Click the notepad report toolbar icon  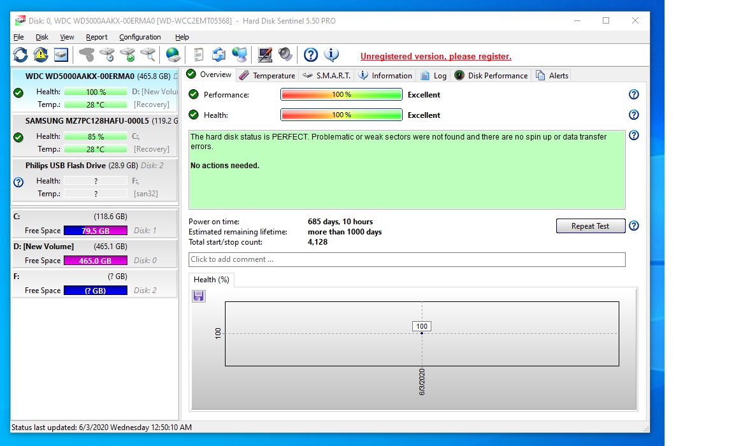point(199,55)
